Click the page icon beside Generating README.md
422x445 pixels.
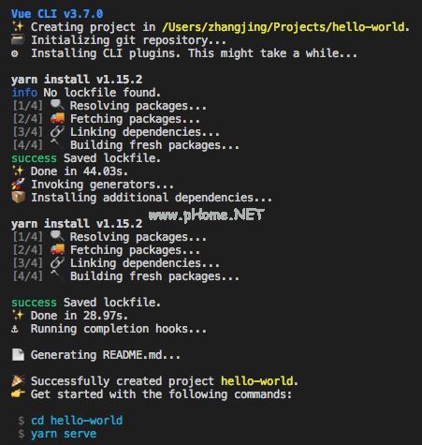coord(18,355)
